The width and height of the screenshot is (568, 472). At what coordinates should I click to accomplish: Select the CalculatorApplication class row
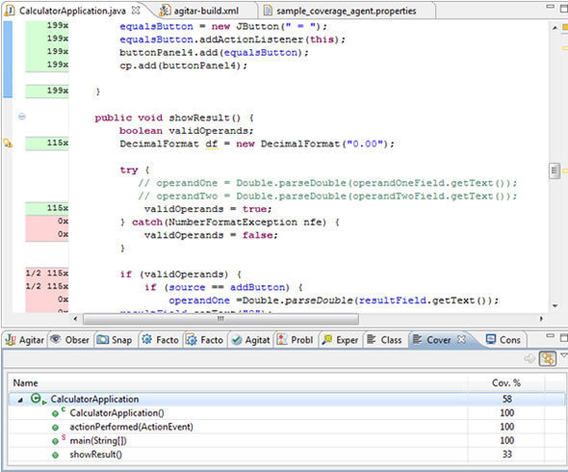tap(286, 399)
